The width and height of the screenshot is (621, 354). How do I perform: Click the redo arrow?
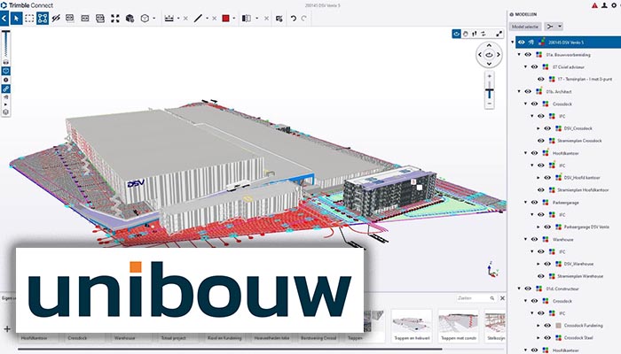[x=303, y=19]
